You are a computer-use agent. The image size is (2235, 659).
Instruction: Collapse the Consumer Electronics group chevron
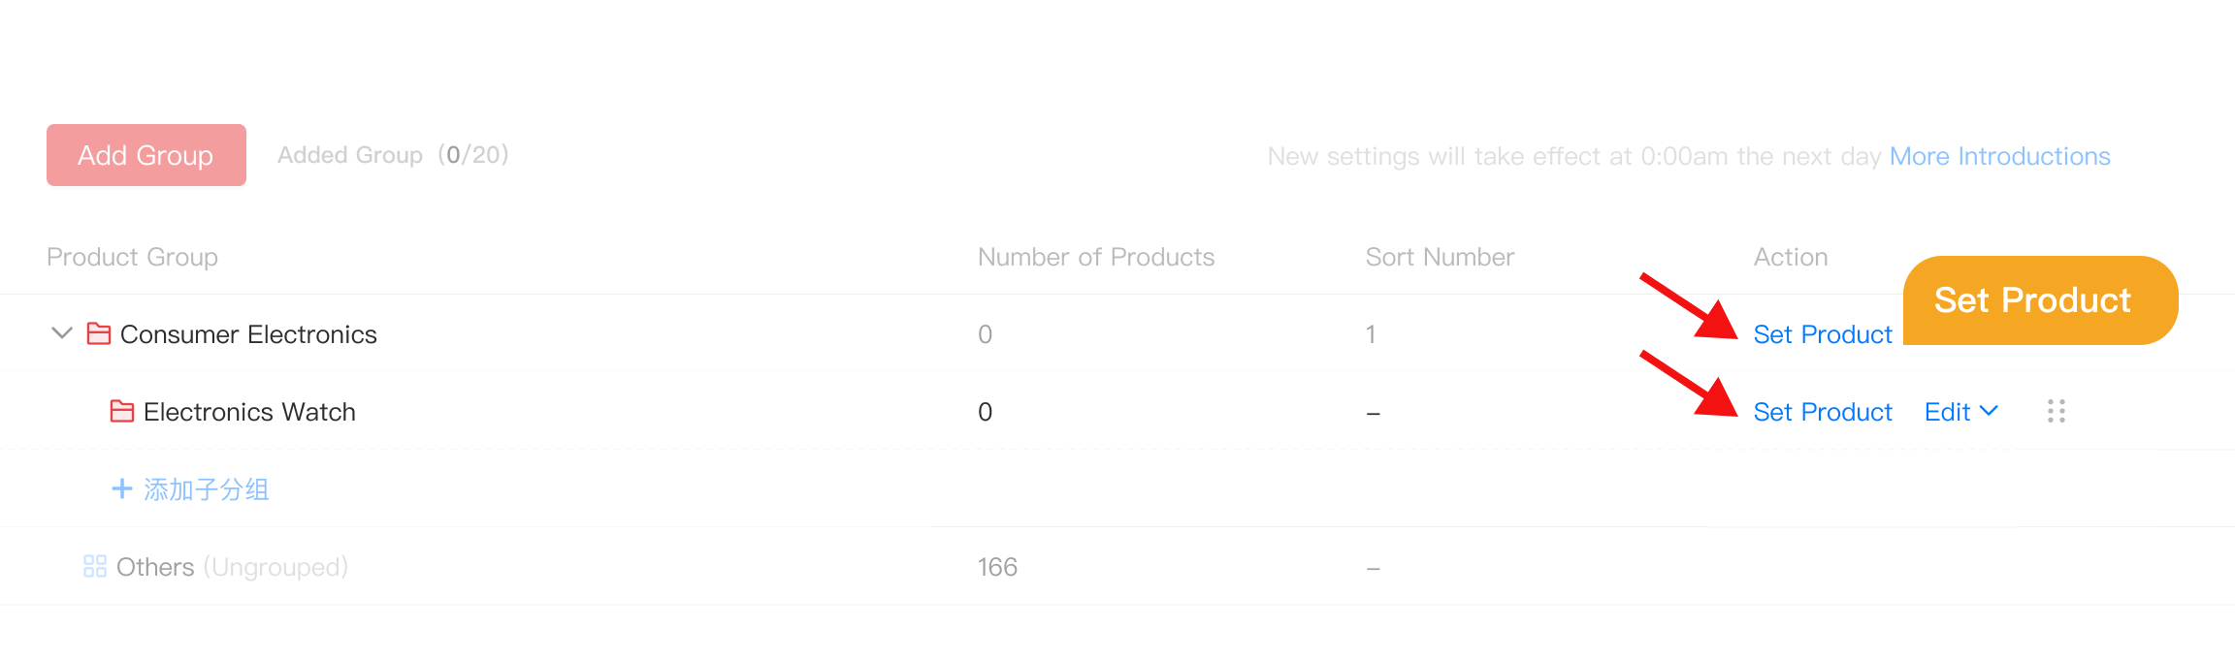[x=62, y=333]
